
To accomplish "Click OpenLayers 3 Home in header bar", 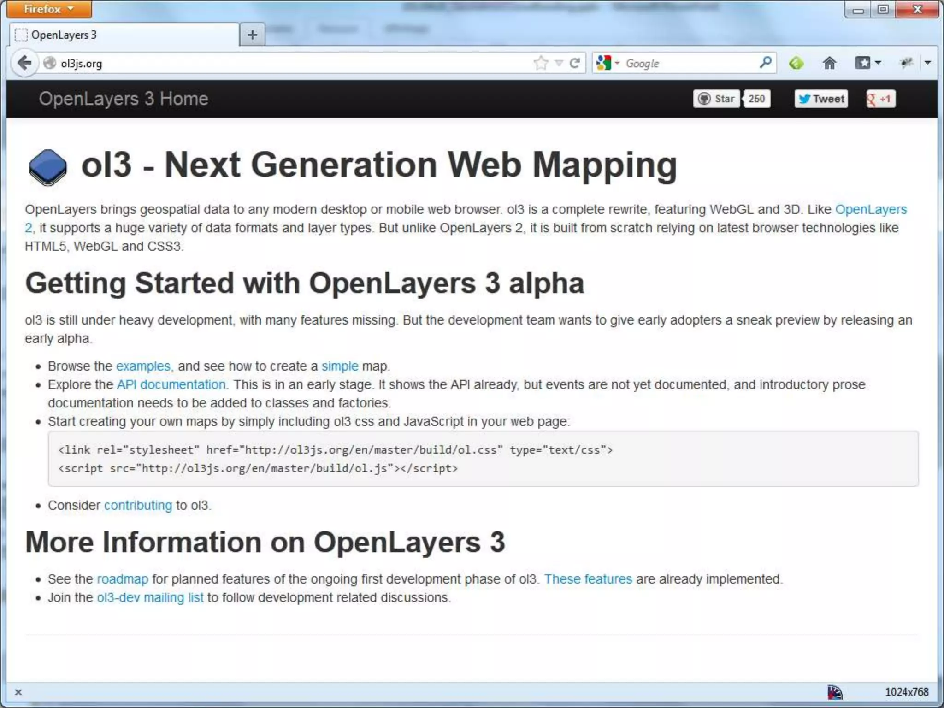I will tap(124, 99).
